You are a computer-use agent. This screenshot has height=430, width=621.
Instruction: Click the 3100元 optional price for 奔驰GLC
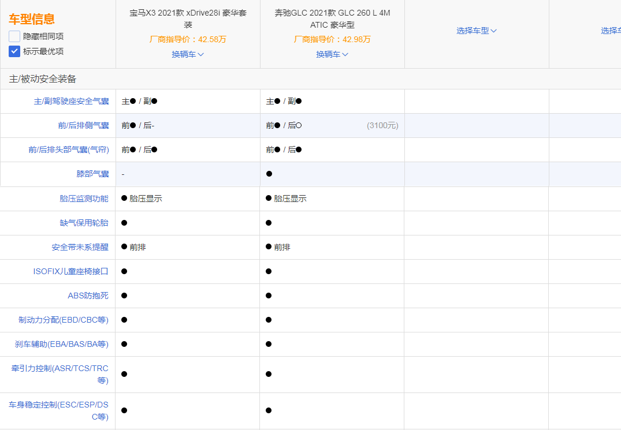coord(382,125)
